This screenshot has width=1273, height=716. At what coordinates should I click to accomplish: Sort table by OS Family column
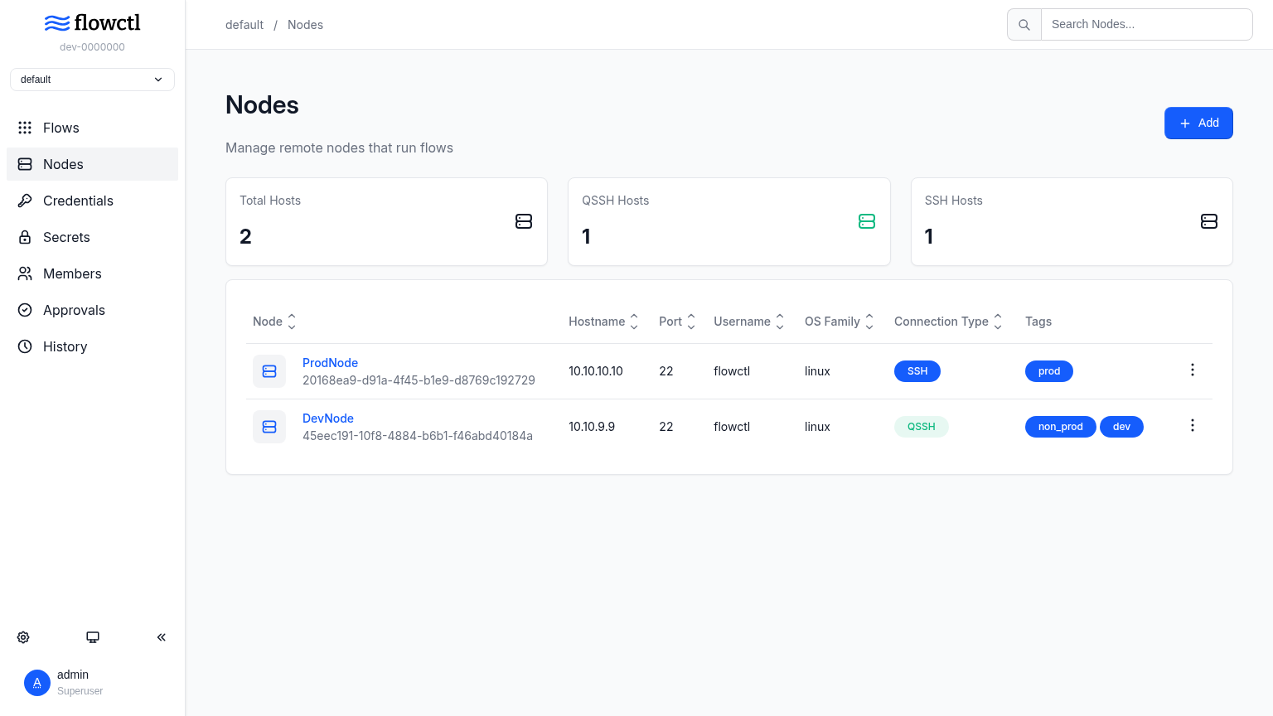[840, 322]
